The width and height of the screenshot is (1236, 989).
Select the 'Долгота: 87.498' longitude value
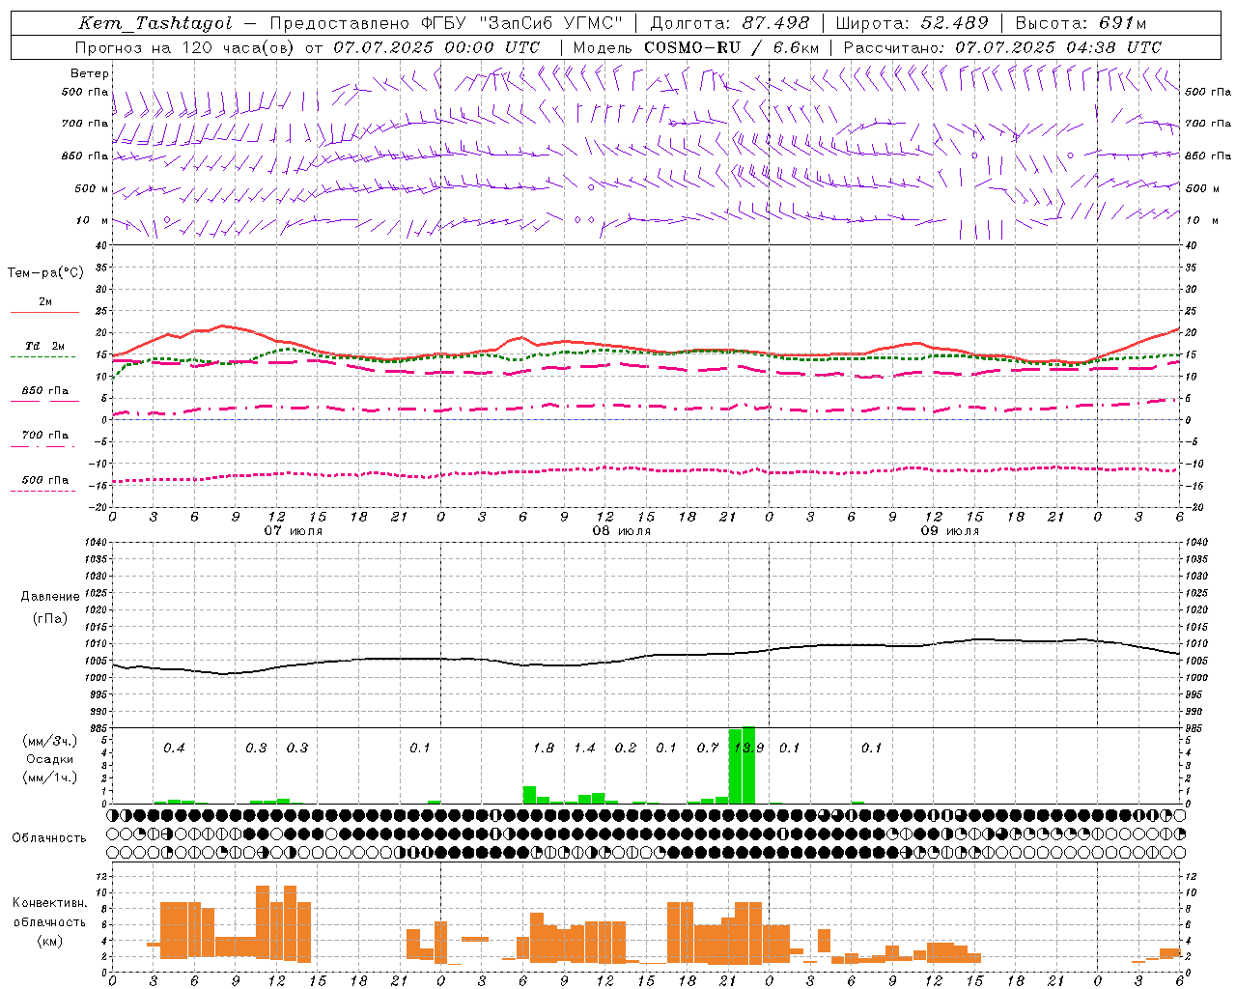(730, 23)
